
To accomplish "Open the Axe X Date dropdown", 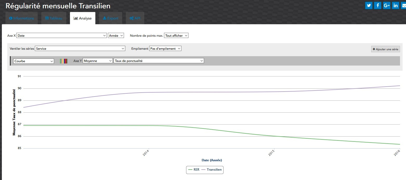I will 62,35.
